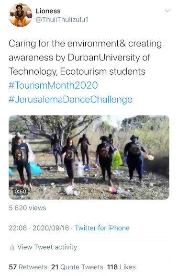Open the Twitter for iPhone source link
The image size is (178, 276).
point(102,228)
